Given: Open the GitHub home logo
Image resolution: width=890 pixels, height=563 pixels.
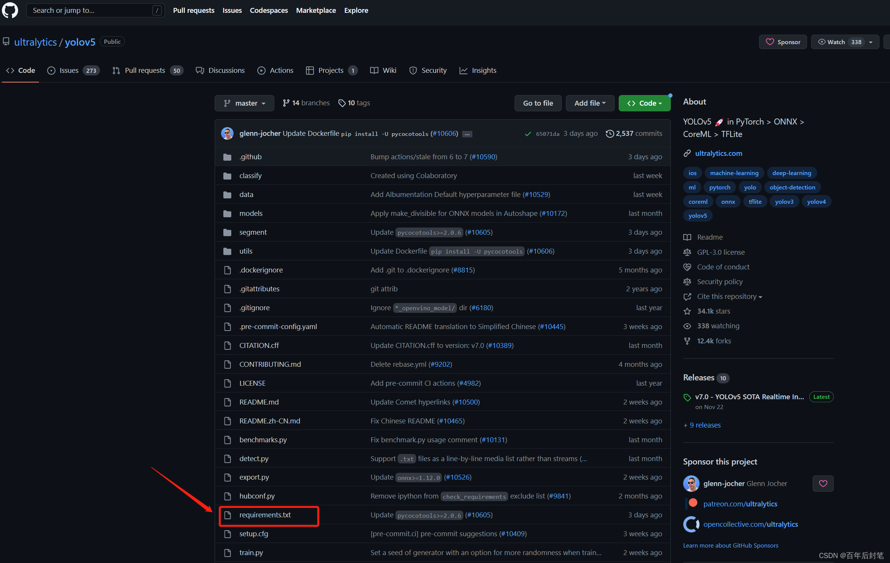Looking at the screenshot, I should pyautogui.click(x=10, y=10).
